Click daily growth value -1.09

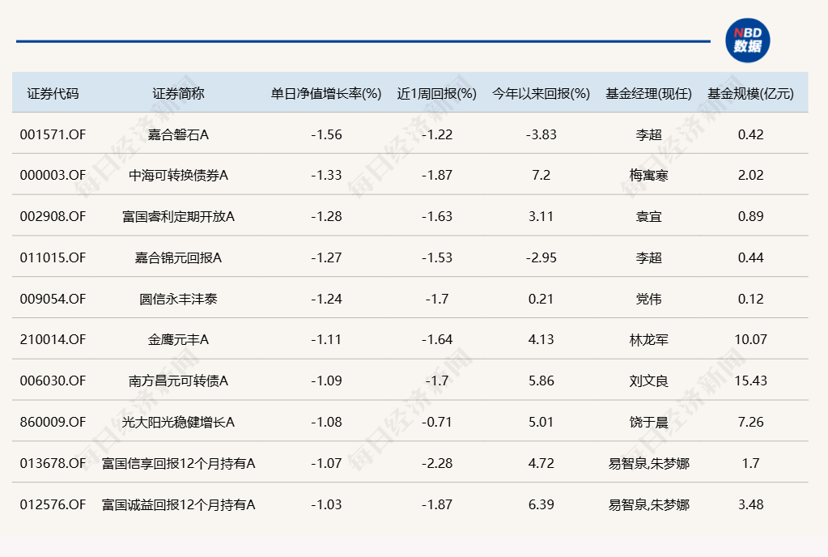(x=326, y=381)
